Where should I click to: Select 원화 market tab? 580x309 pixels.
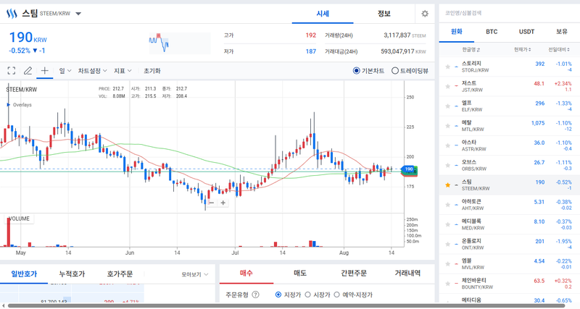pyautogui.click(x=457, y=32)
